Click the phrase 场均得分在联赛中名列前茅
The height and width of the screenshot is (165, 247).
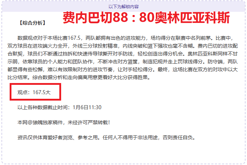click(x=181, y=38)
